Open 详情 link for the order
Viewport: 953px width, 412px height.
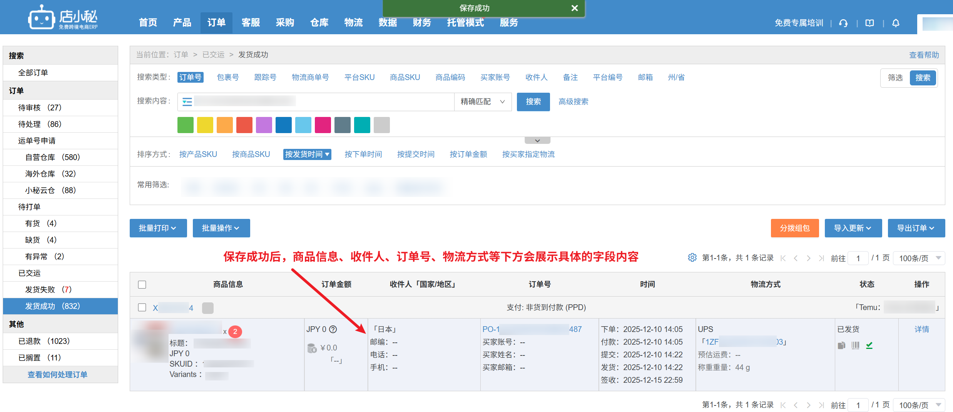(921, 329)
